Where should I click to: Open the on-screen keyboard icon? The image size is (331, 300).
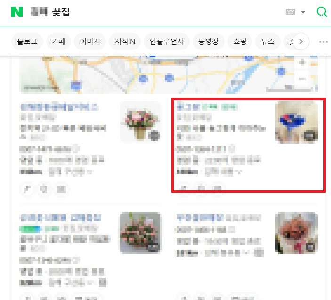[x=291, y=12]
